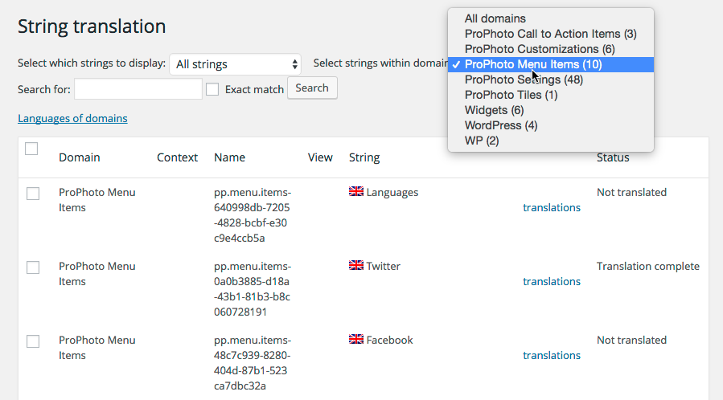Open translations link for Twitter string
This screenshot has width=723, height=400.
(552, 281)
